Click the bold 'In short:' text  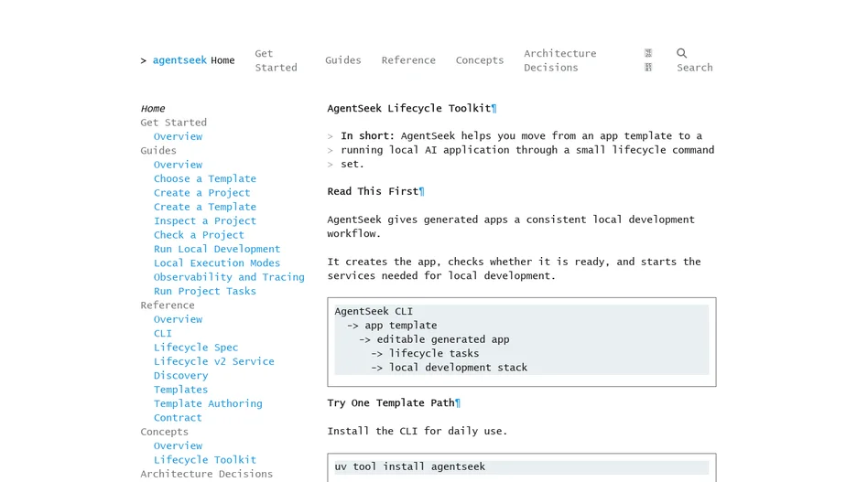(367, 136)
